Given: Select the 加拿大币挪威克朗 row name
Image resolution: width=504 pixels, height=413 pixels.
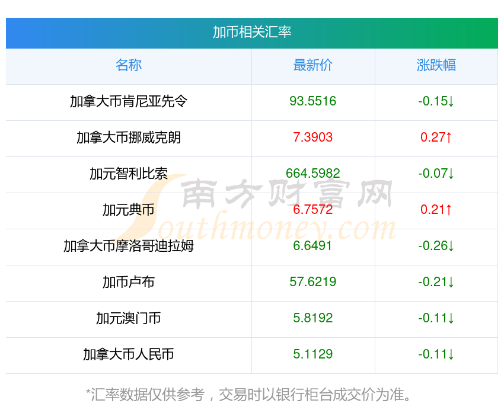Looking at the screenshot, I should 129,137.
